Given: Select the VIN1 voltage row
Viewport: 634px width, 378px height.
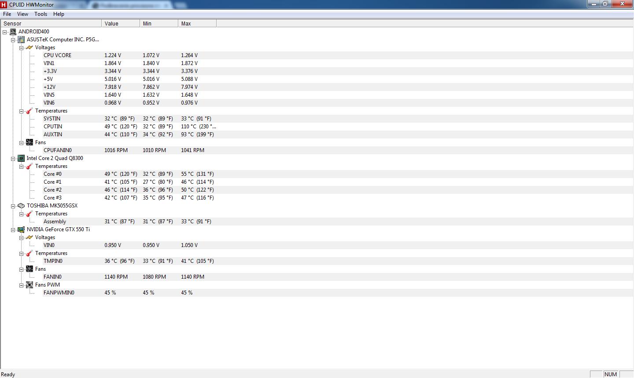Looking at the screenshot, I should (x=338, y=63).
